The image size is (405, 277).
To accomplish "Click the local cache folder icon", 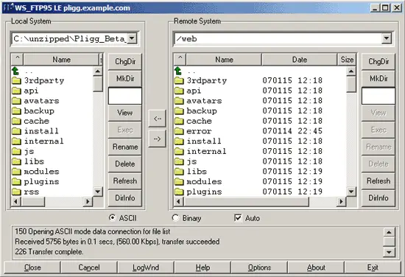I will point(16,121).
